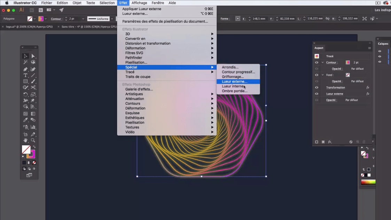Activate the Hand tool
391x220 pixels.
click(25, 140)
